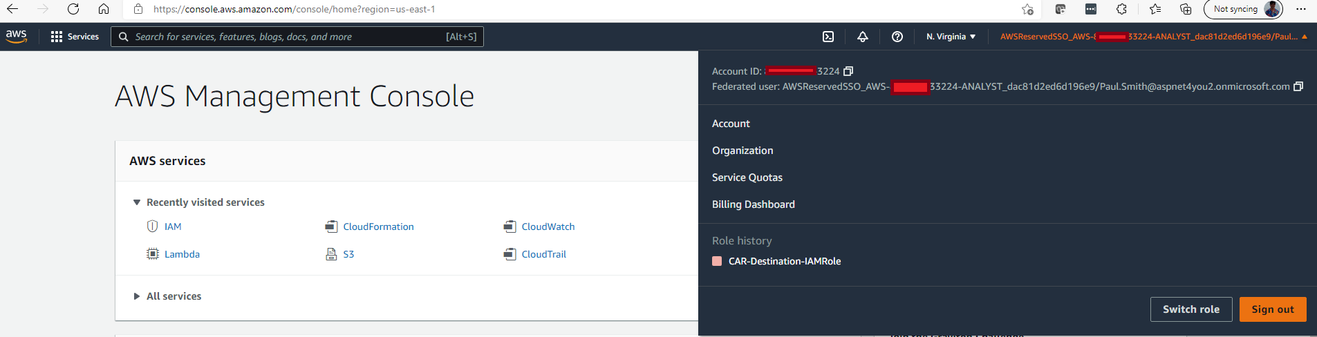Screen dimensions: 1317x337
Task: Reload the page with refresh icon
Action: coord(73,9)
